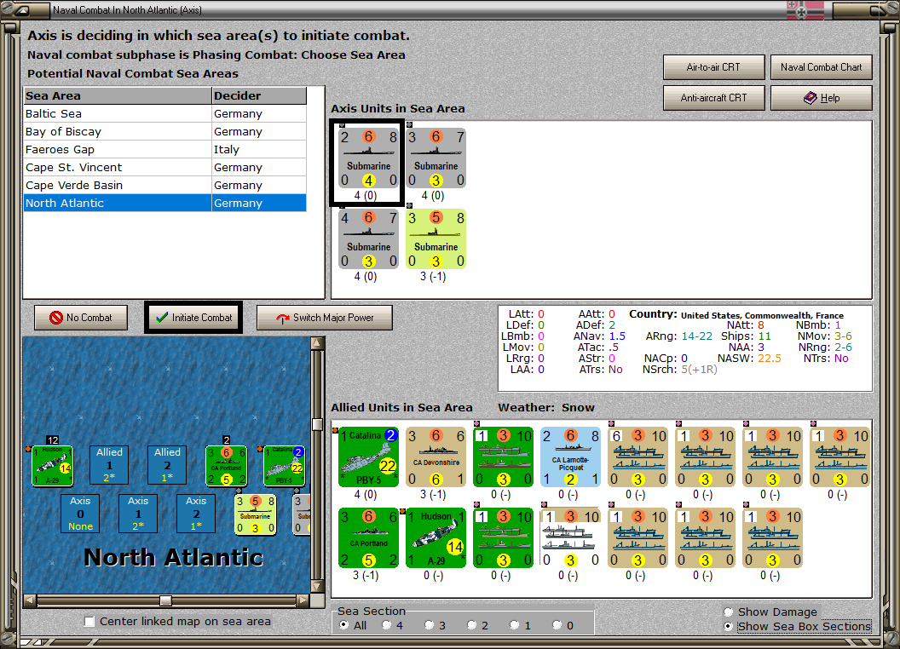This screenshot has width=900, height=649.
Task: Select the CA Lamotte-Picquet cruiser counter
Action: pos(570,457)
